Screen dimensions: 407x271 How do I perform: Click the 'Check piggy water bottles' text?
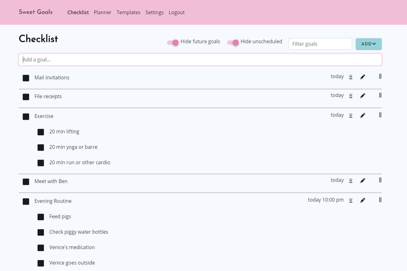pos(79,232)
